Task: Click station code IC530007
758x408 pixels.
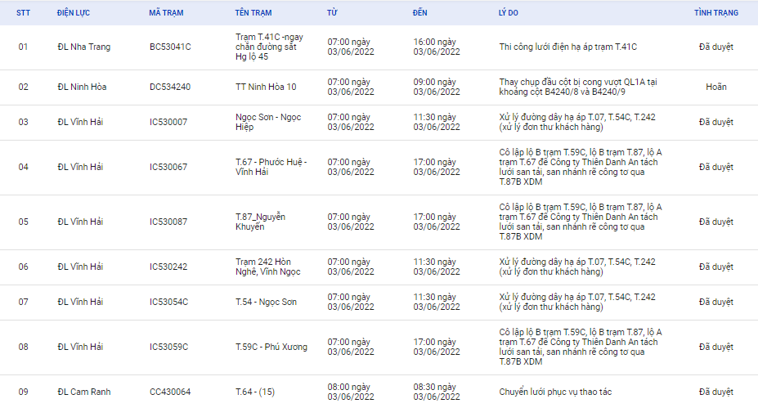Action: coord(168,123)
